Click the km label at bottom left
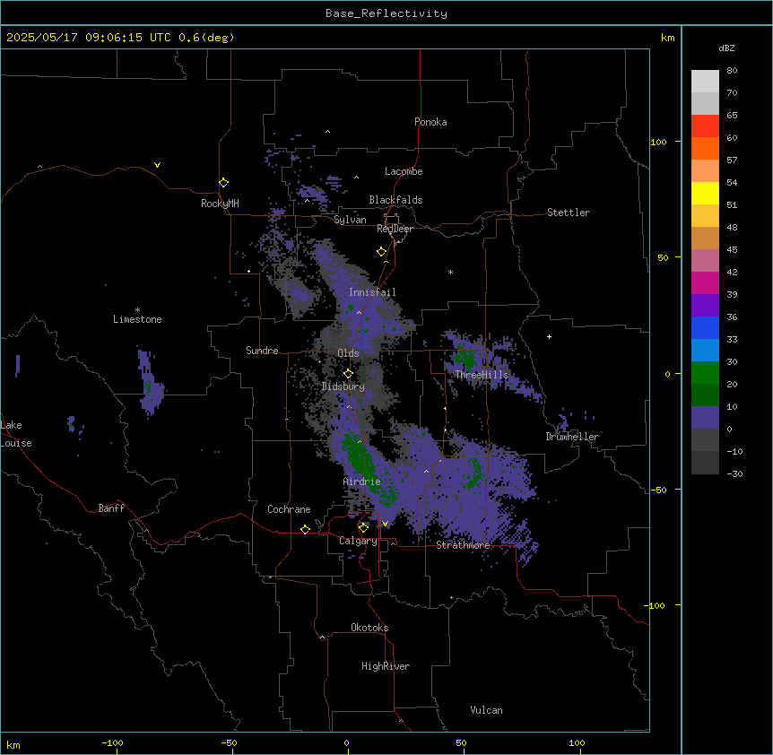The width and height of the screenshot is (773, 755). tap(13, 745)
